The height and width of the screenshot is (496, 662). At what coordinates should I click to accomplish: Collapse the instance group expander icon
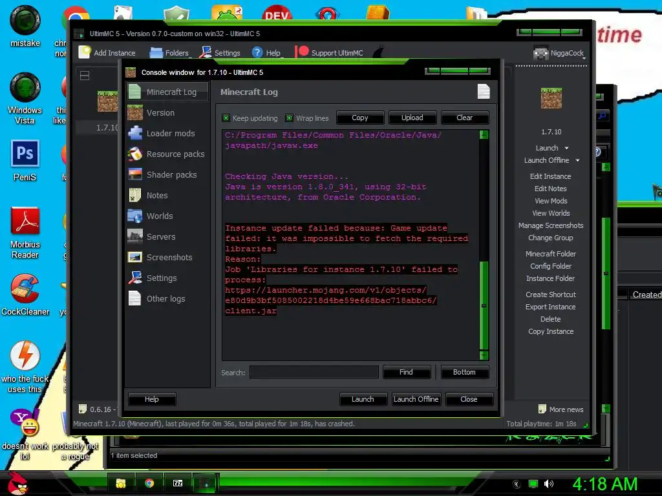click(x=85, y=76)
